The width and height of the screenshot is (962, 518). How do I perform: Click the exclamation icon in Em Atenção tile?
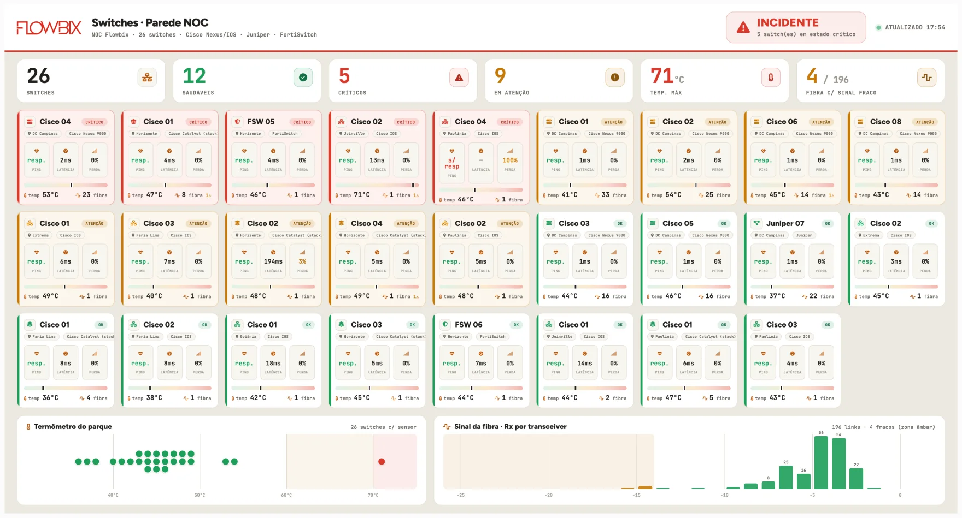pyautogui.click(x=614, y=78)
